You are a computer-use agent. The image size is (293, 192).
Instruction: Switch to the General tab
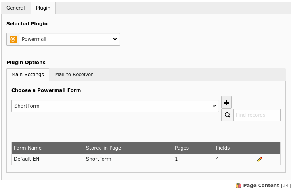[x=15, y=8]
